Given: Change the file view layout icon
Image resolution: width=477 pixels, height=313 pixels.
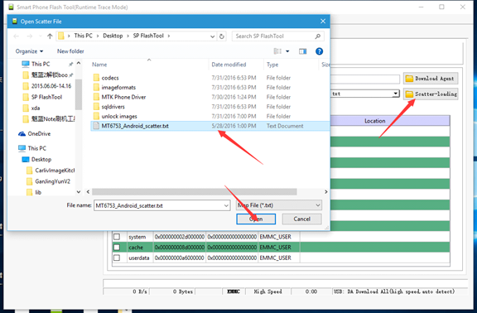Looking at the screenshot, I should [277, 51].
